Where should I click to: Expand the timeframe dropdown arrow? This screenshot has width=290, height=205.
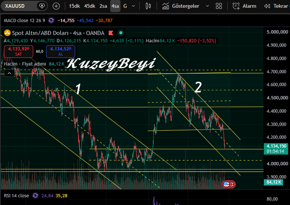(133, 6)
